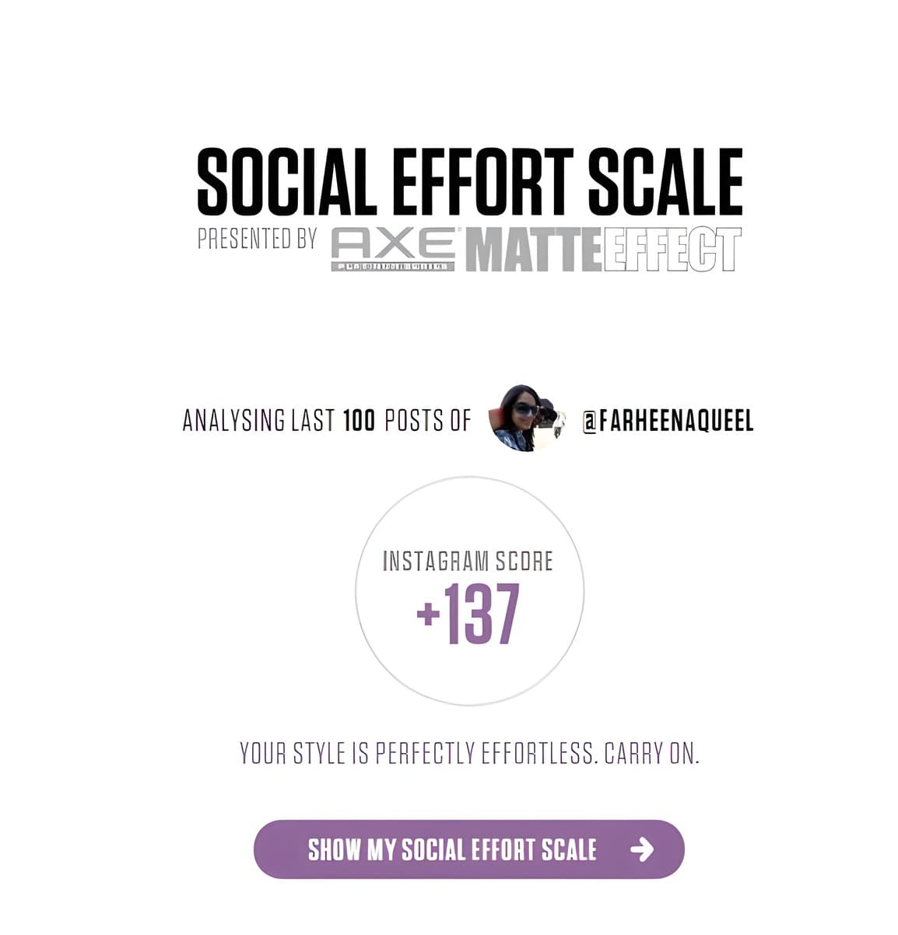Click the plus sign before 137
Viewport: 898px width, 935px height.
pyautogui.click(x=428, y=615)
